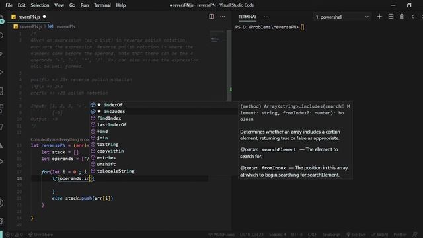Click the stack.push(arr[i]) code line

tap(83, 198)
